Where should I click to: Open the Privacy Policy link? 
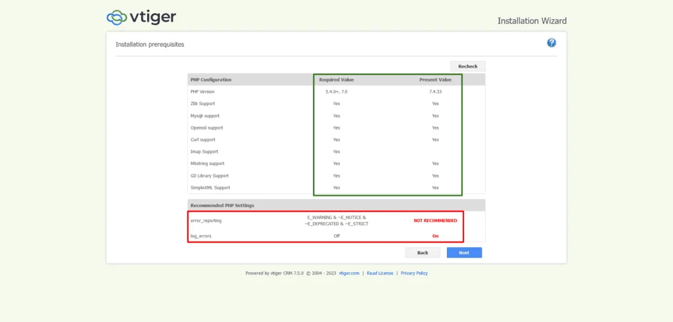pyautogui.click(x=414, y=273)
